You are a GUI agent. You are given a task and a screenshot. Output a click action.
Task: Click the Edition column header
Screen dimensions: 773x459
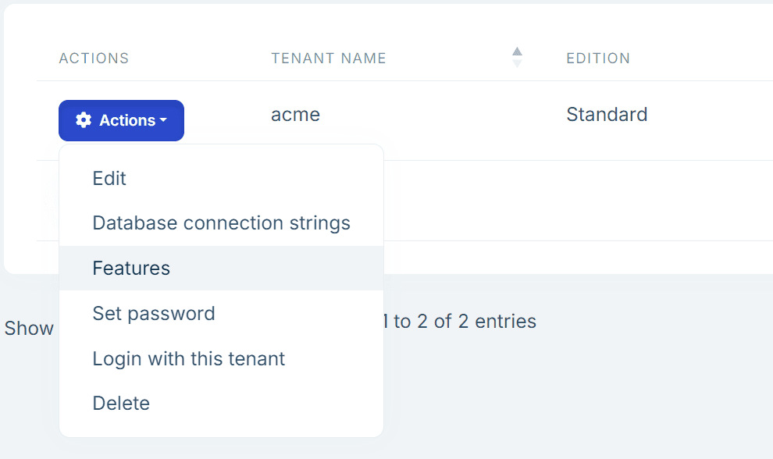click(598, 59)
